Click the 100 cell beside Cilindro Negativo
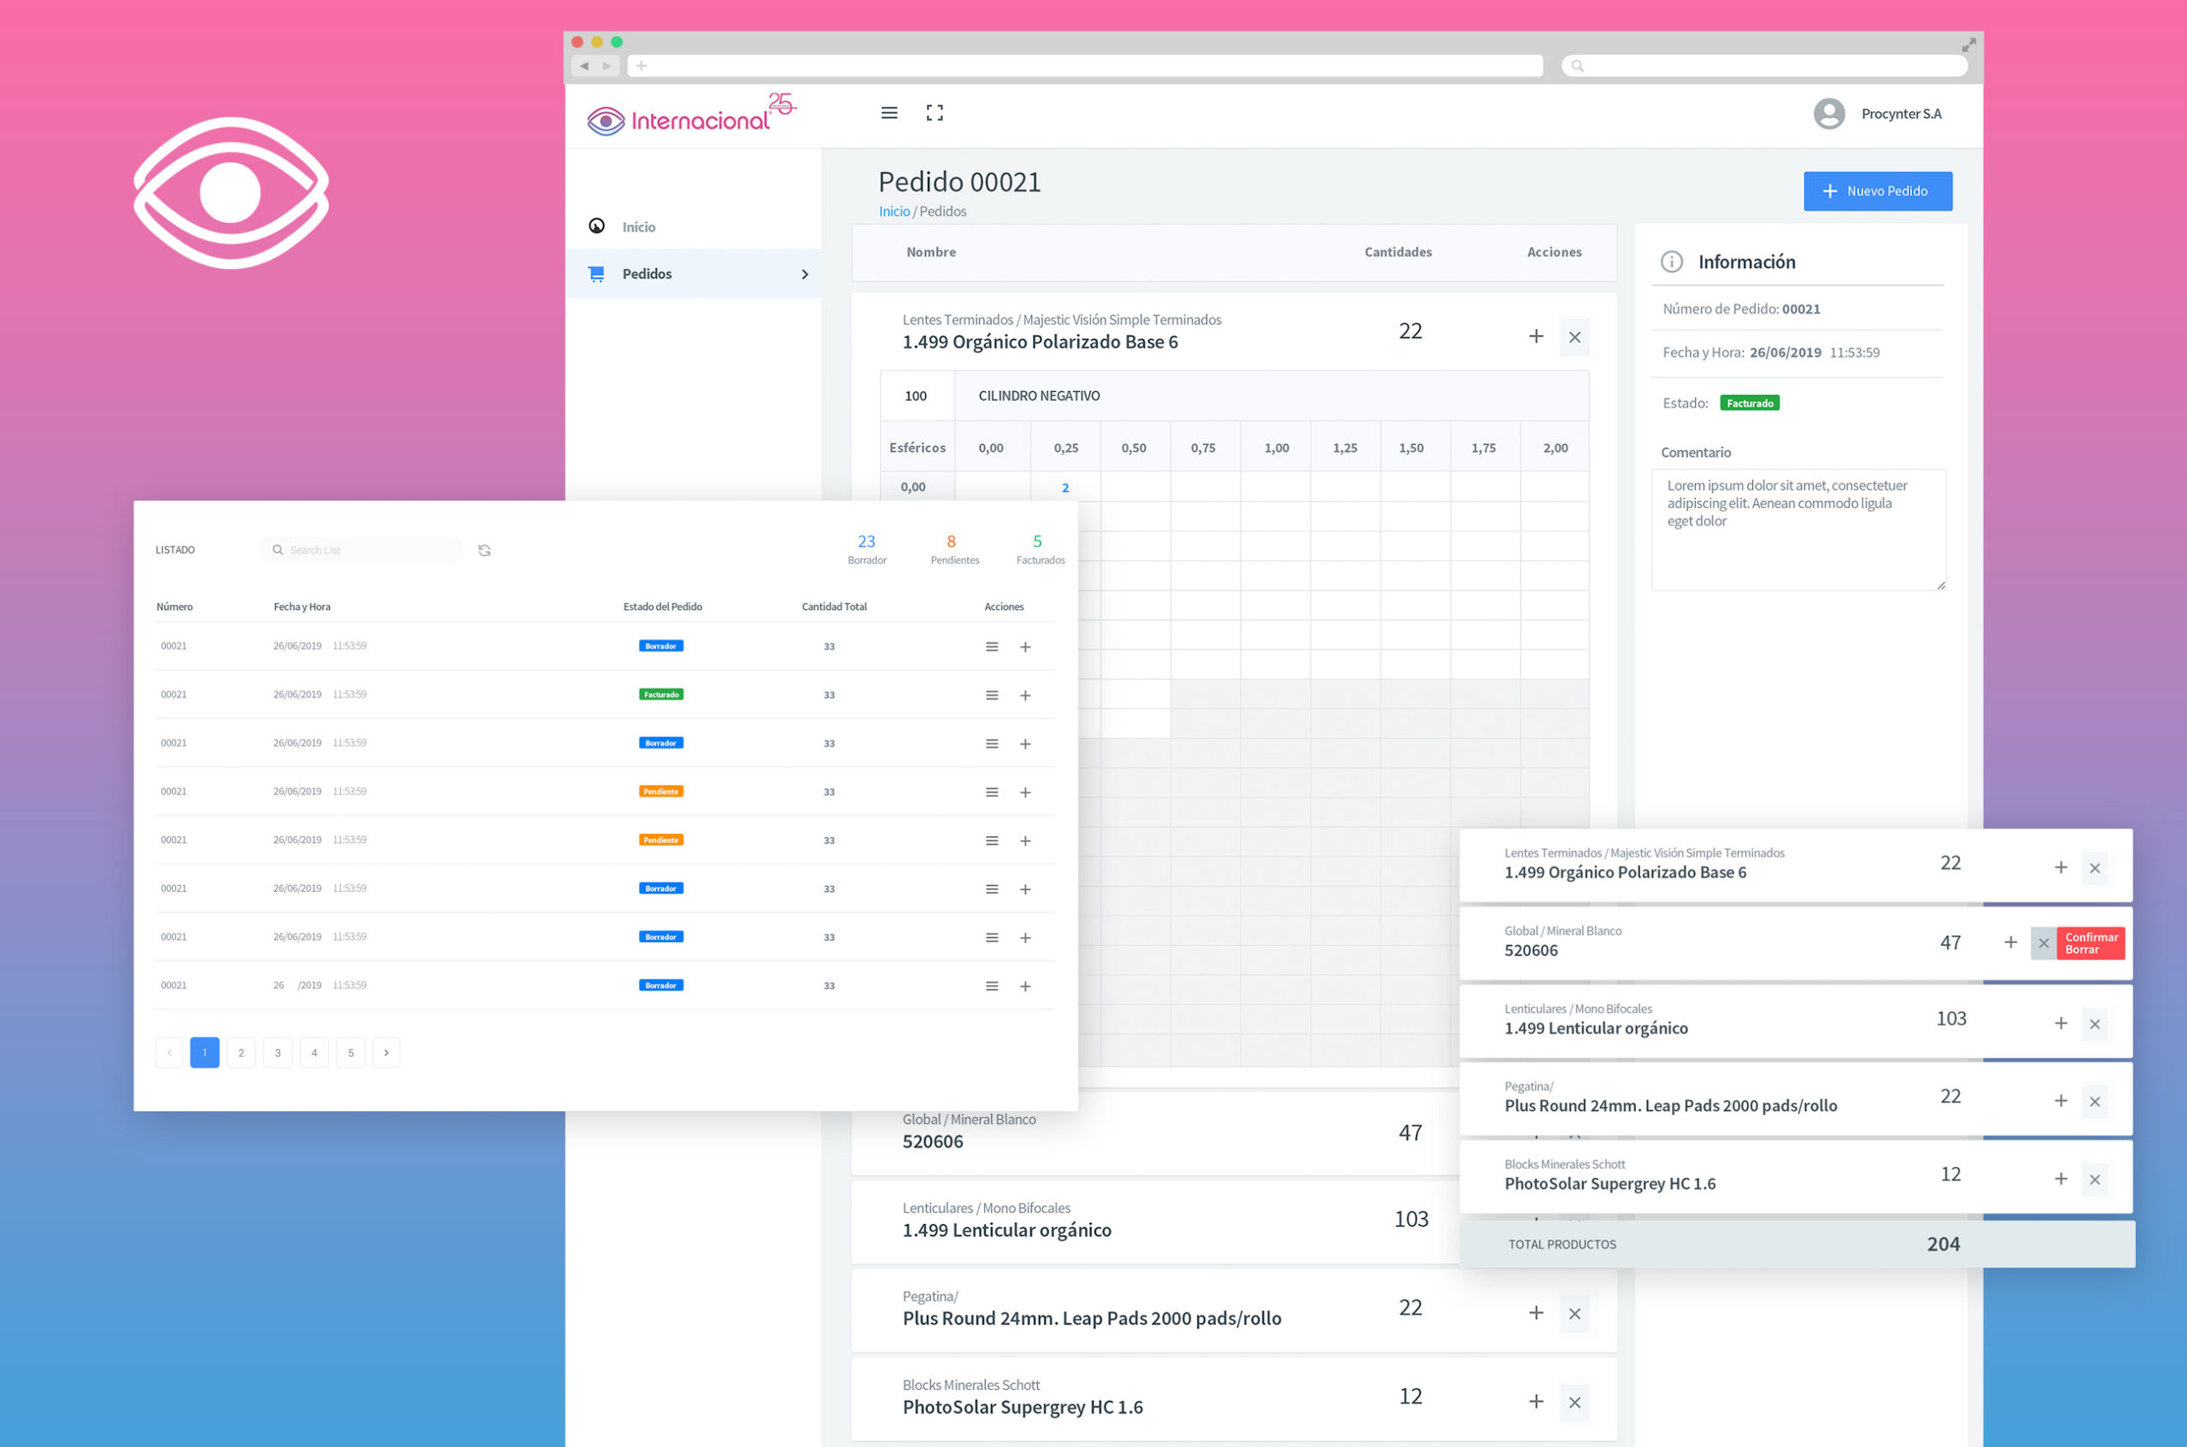Viewport: 2187px width, 1447px height. (x=916, y=395)
